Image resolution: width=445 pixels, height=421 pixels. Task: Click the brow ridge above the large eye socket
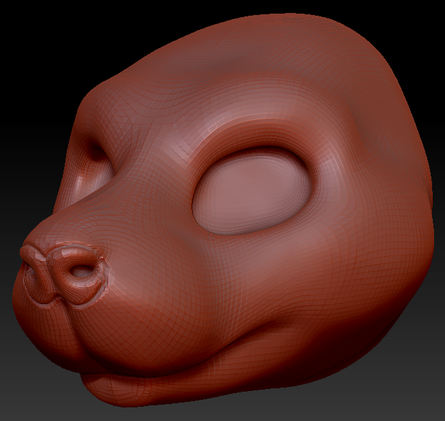pos(259,133)
